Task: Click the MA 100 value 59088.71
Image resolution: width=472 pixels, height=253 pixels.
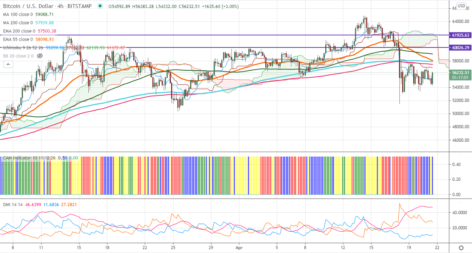Action: 45,14
